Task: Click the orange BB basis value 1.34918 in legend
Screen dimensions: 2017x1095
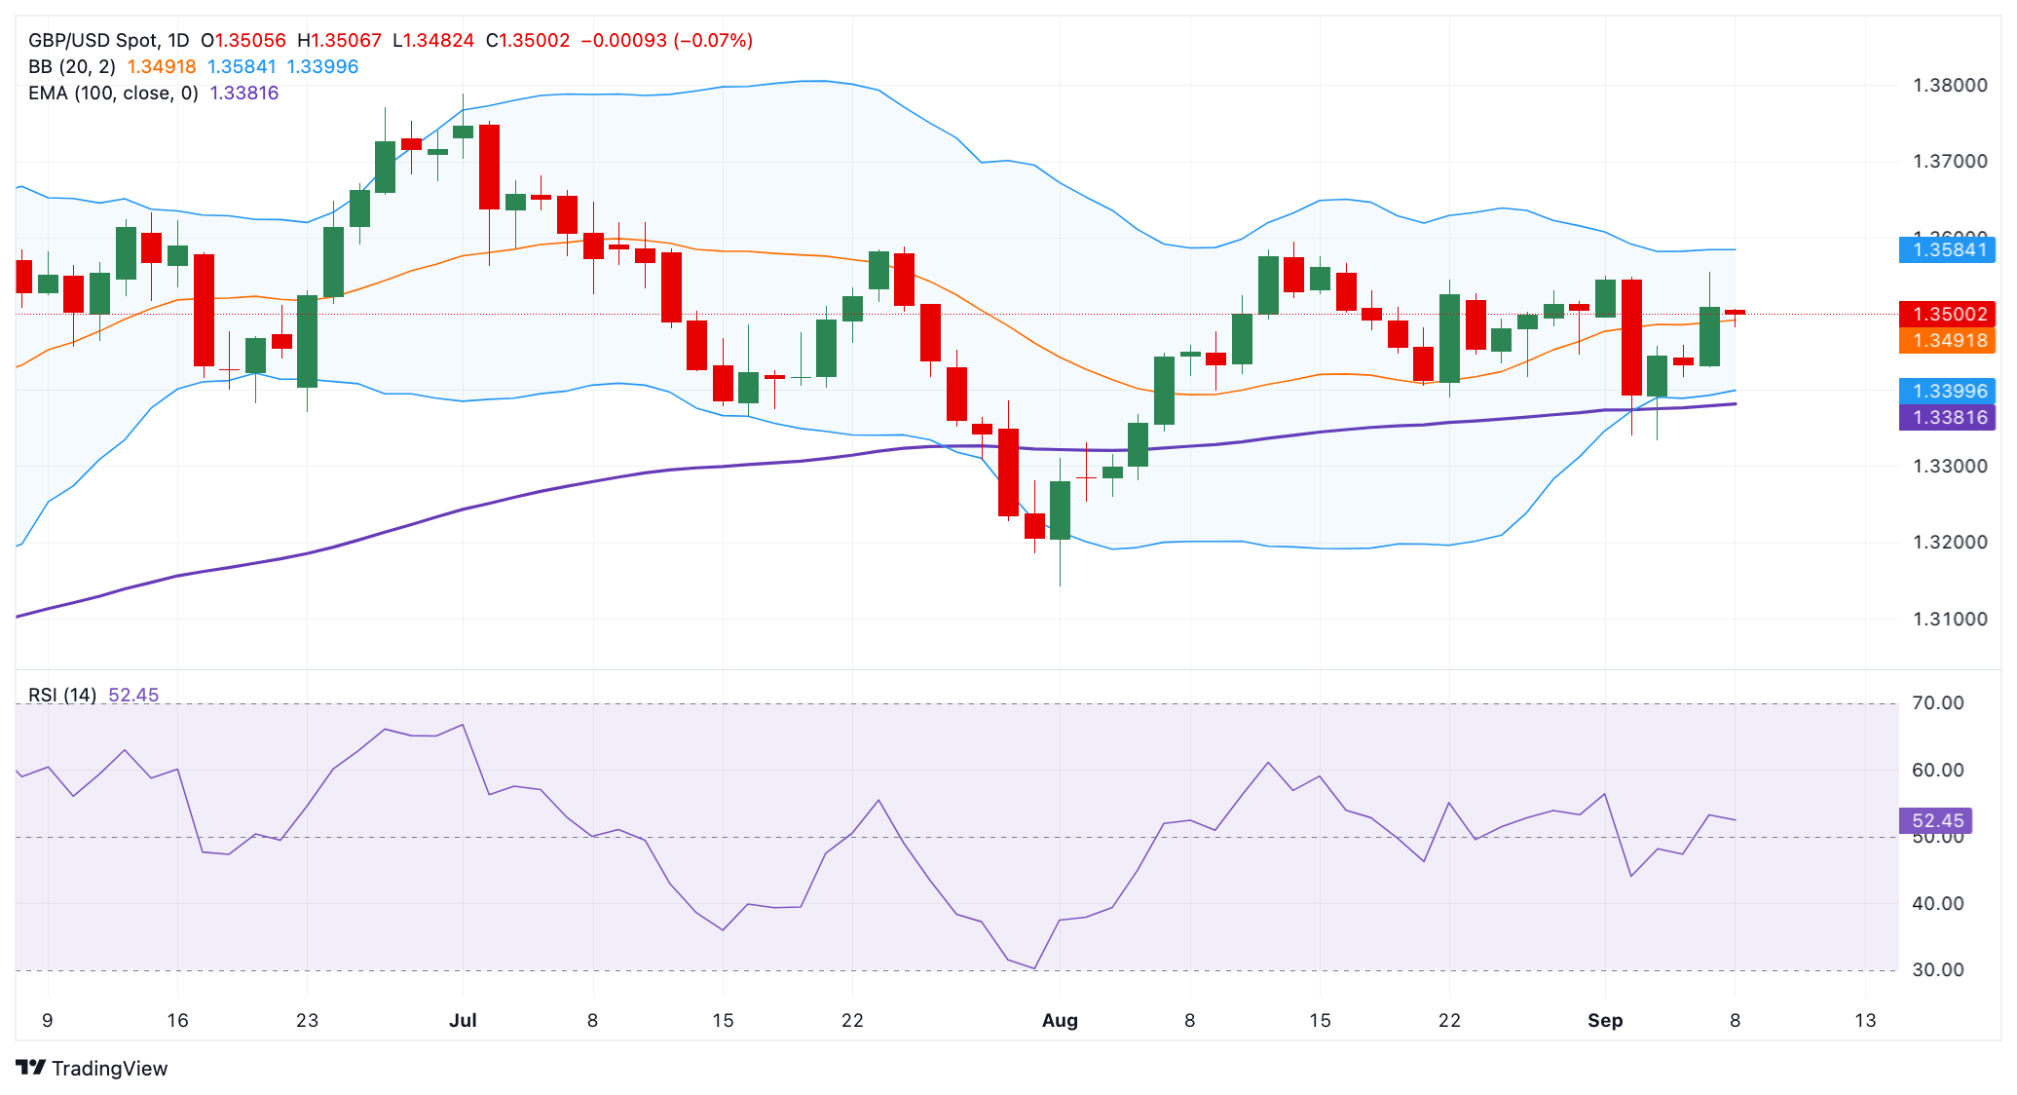Action: 162,67
